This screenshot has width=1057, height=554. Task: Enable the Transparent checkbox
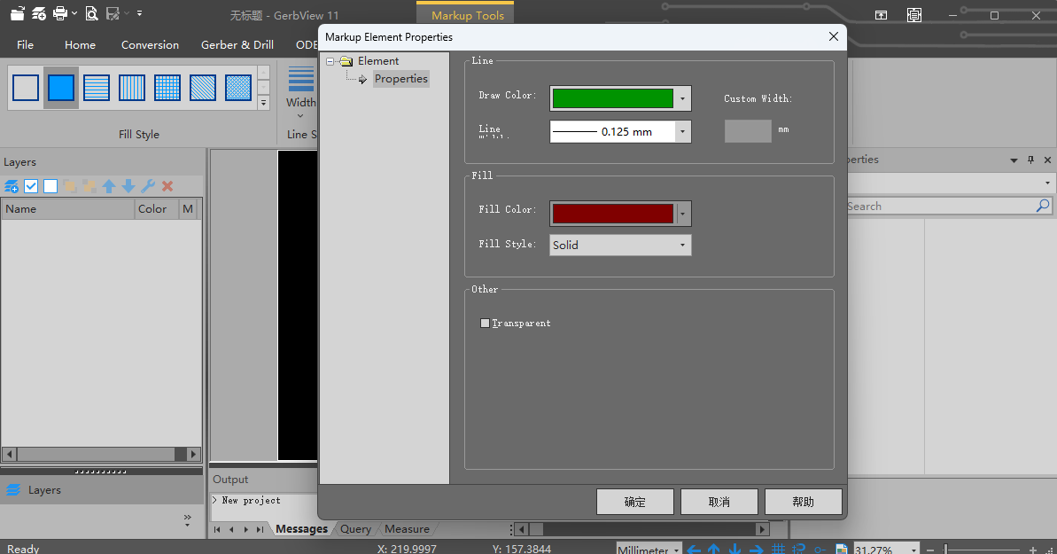485,324
